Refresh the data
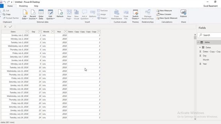 [x=60, y=13]
